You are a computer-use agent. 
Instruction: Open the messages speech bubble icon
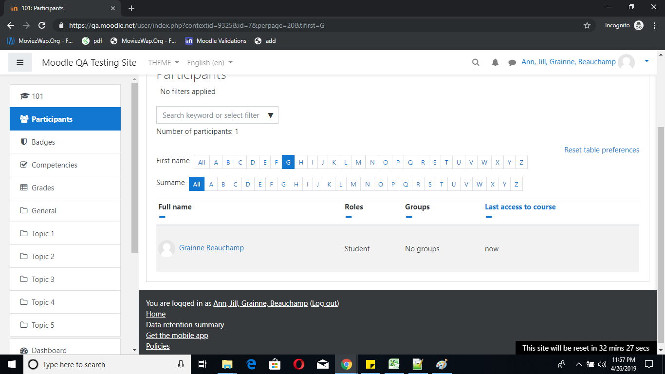pos(512,63)
